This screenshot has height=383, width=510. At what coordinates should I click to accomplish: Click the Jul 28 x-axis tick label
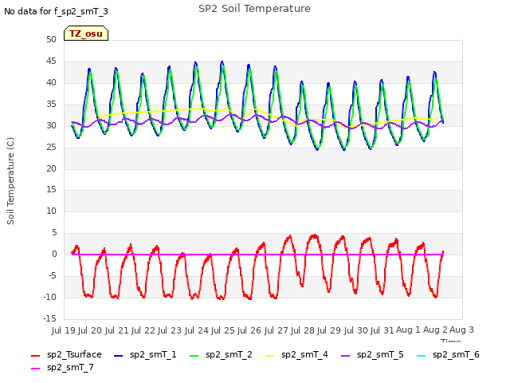coord(303,330)
